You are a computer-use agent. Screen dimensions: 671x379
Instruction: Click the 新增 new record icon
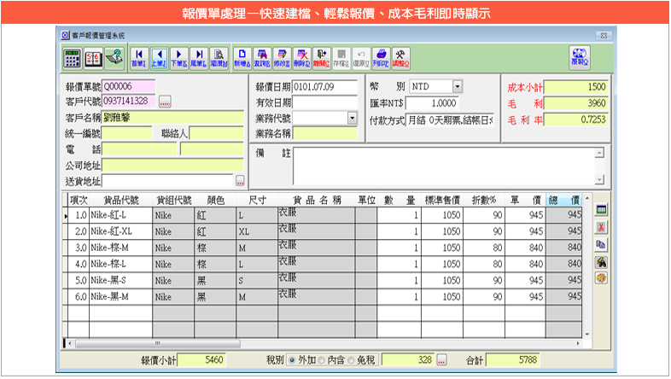pyautogui.click(x=242, y=57)
